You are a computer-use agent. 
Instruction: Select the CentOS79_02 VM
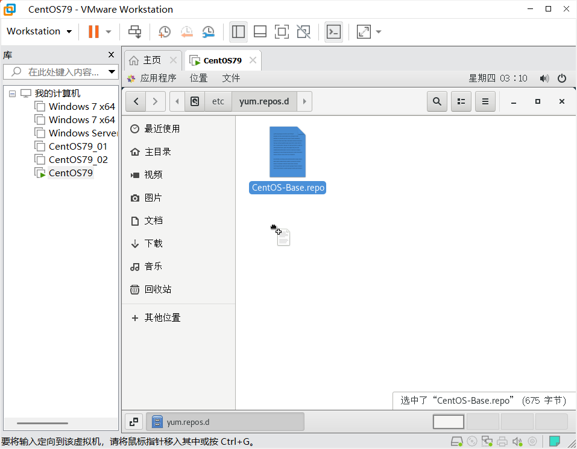click(78, 160)
